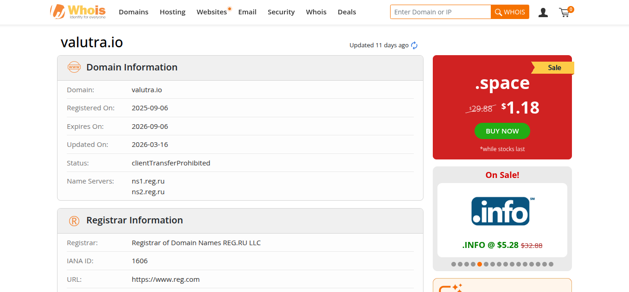
Task: Open the Deals menu
Action: (x=347, y=12)
